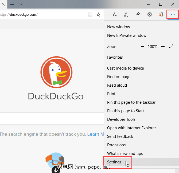Viewport: 179px width, 173px height.
Task: Close the current browser tab
Action: click(3, 4)
